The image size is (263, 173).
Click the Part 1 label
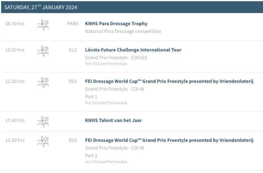(x=91, y=97)
